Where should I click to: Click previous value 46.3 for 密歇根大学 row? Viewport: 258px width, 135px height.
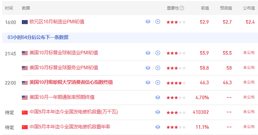click(x=204, y=82)
